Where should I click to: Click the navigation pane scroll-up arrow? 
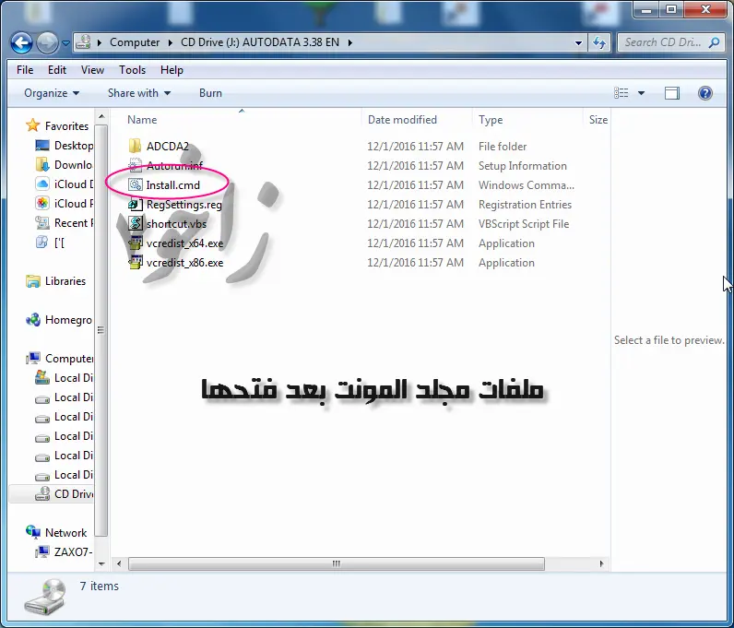[x=101, y=116]
